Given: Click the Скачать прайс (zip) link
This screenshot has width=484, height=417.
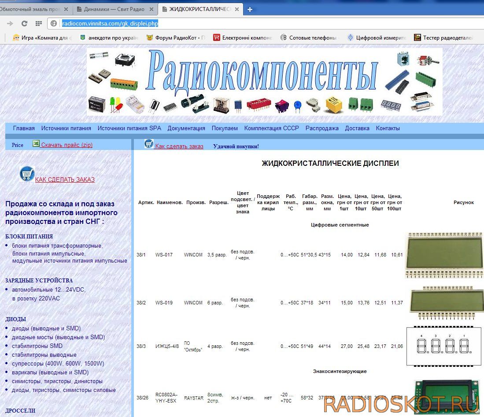Looking at the screenshot, I should tap(67, 145).
